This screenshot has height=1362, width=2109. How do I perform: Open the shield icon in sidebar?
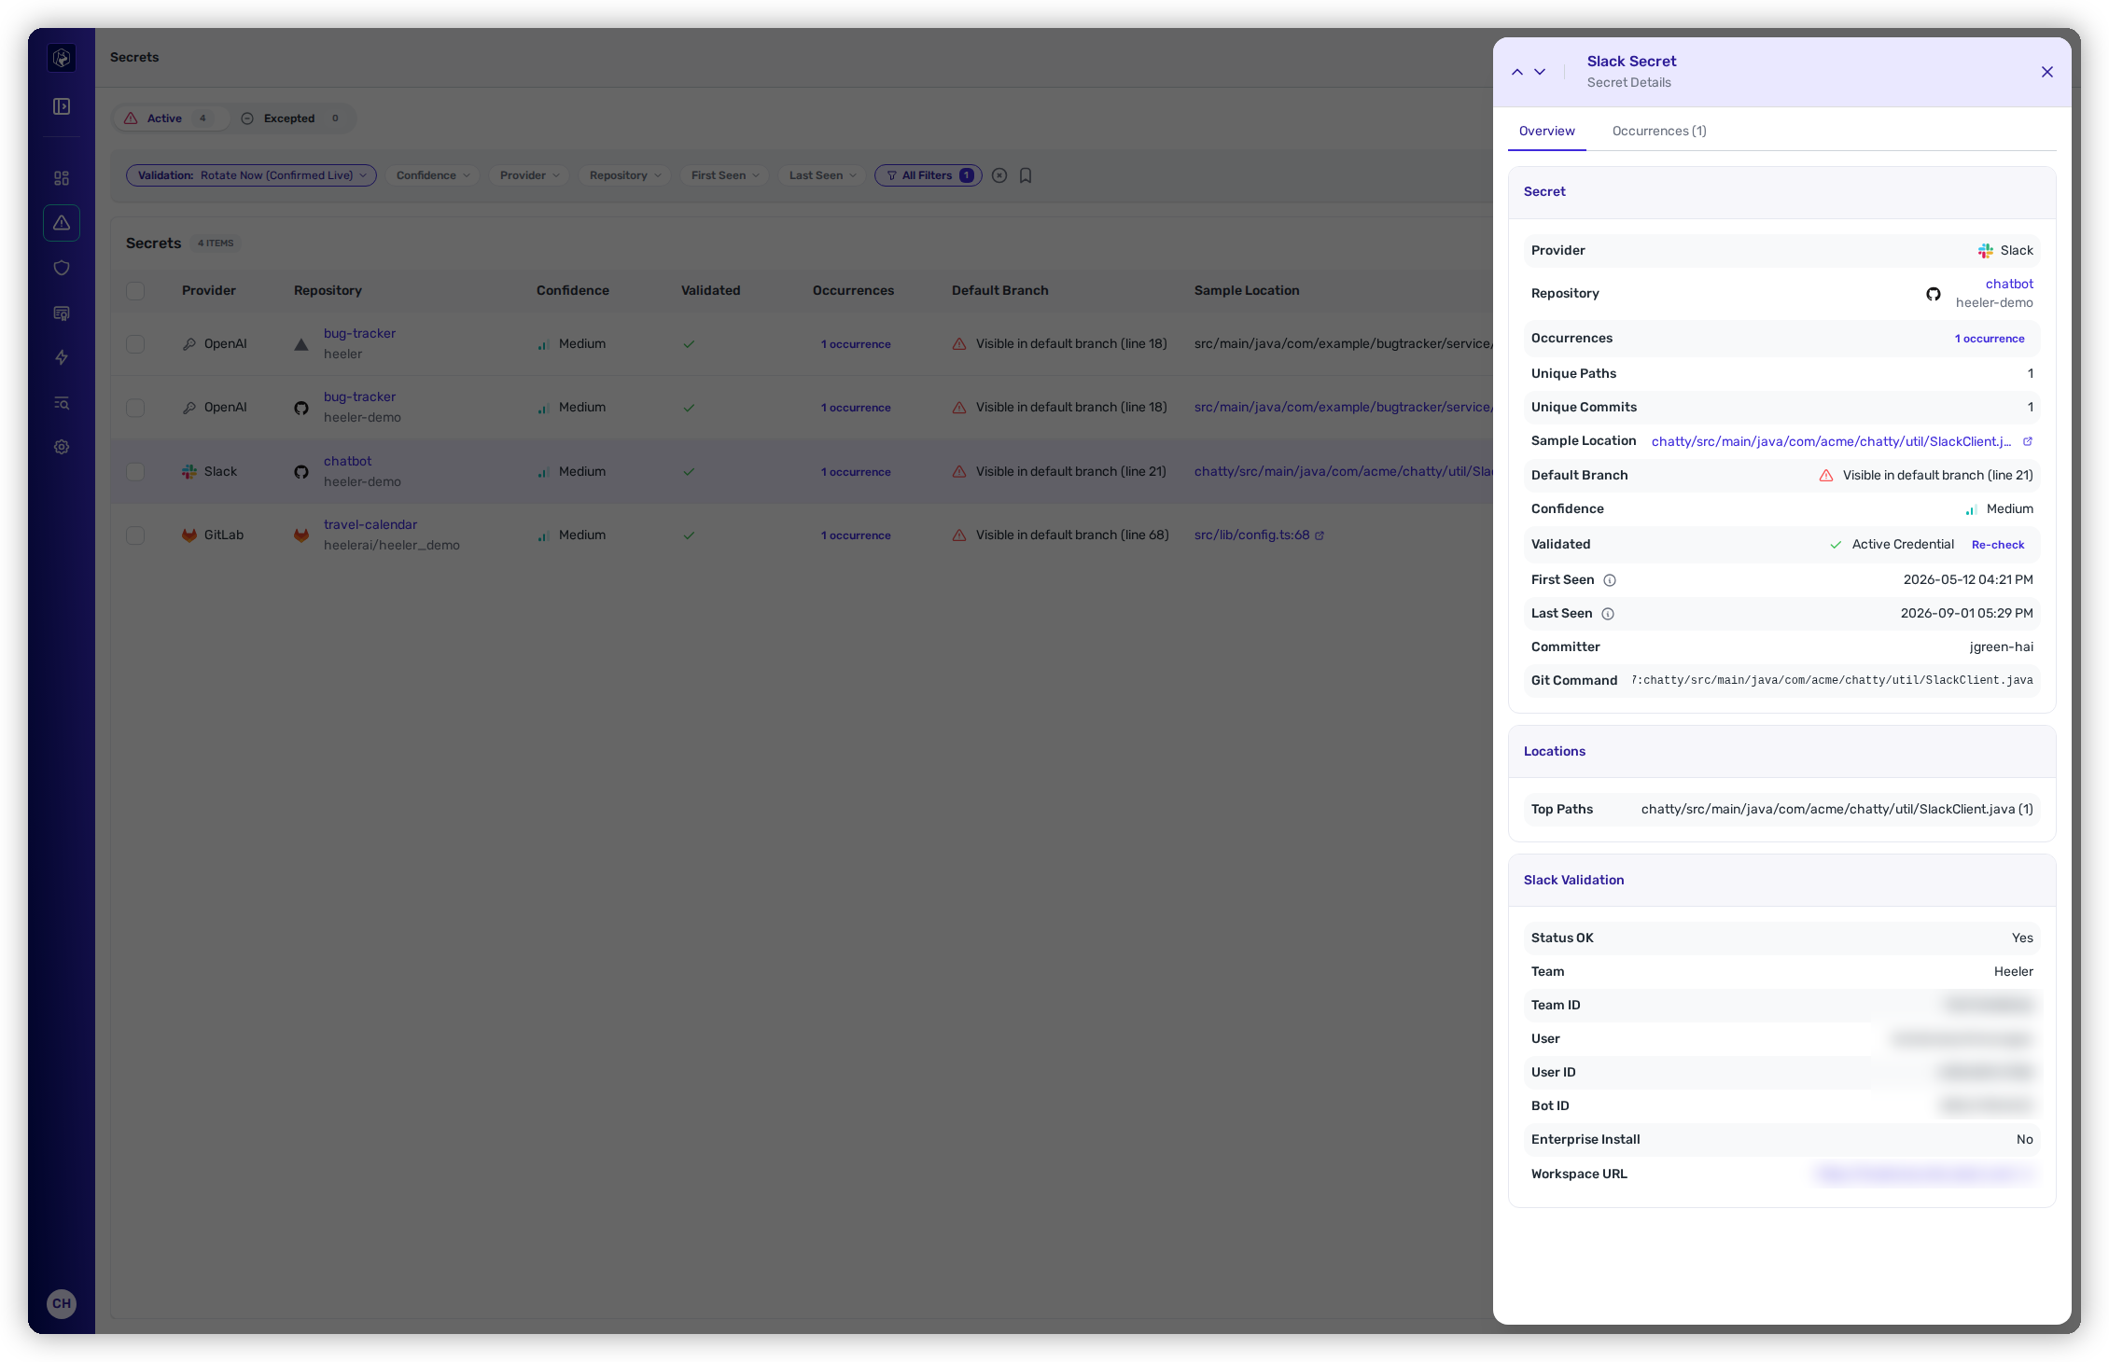tap(62, 268)
